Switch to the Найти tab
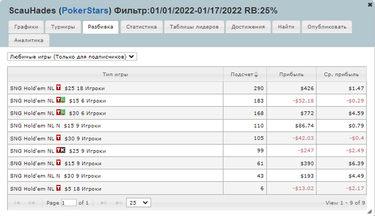 286,27
